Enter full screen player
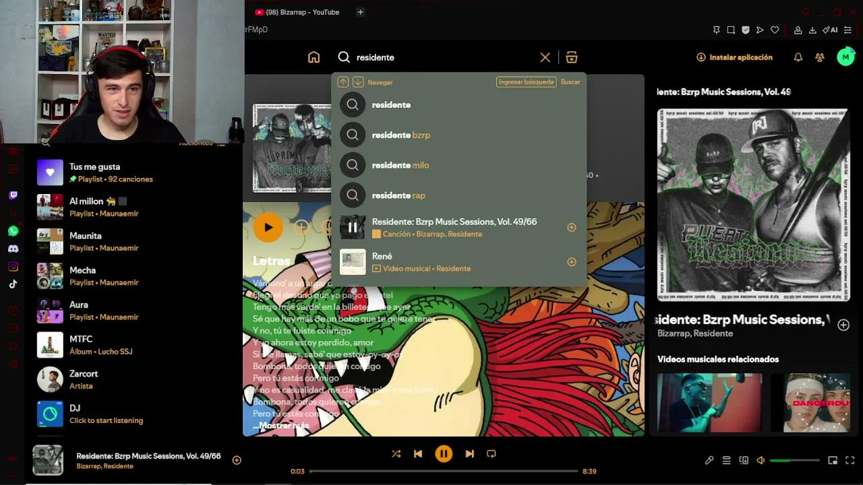This screenshot has width=863, height=485. (850, 461)
